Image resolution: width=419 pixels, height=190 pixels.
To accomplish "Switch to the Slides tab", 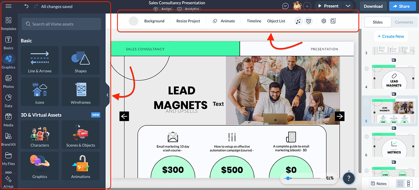I will pyautogui.click(x=378, y=22).
